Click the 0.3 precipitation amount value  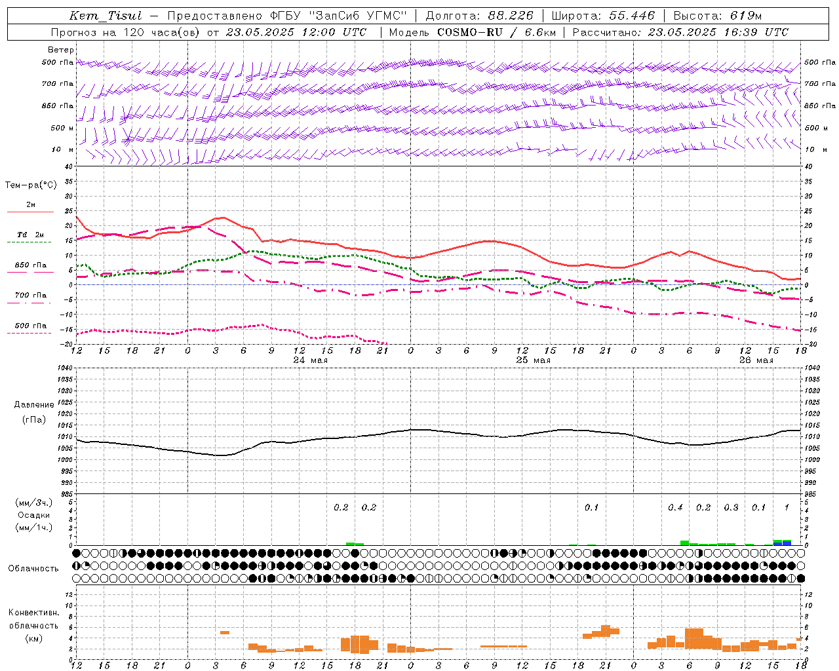tap(731, 508)
